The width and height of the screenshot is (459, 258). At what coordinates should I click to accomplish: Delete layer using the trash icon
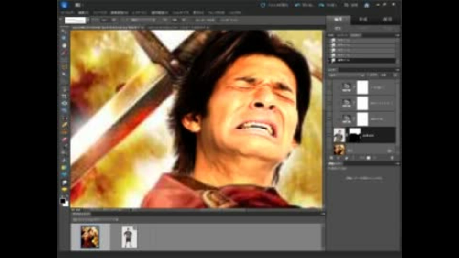[392, 158]
